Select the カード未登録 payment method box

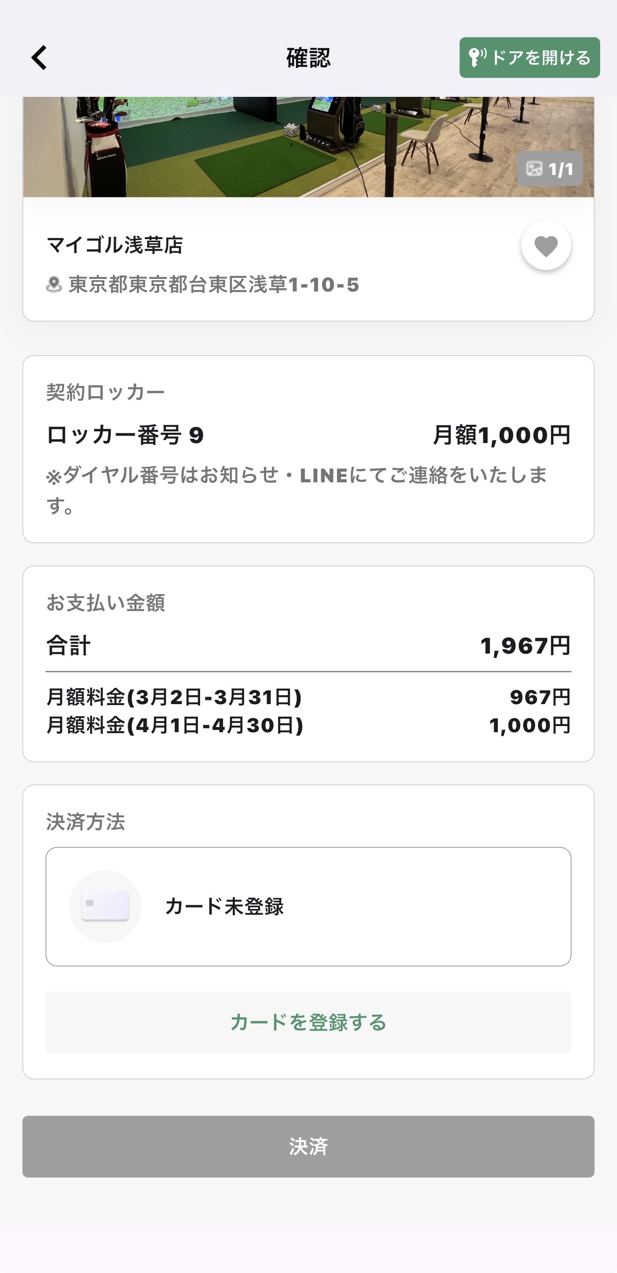pyautogui.click(x=308, y=906)
